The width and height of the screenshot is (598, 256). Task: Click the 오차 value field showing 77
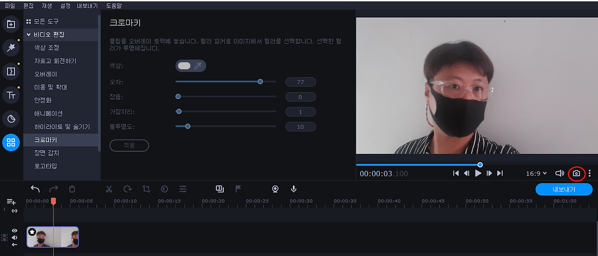click(x=300, y=82)
